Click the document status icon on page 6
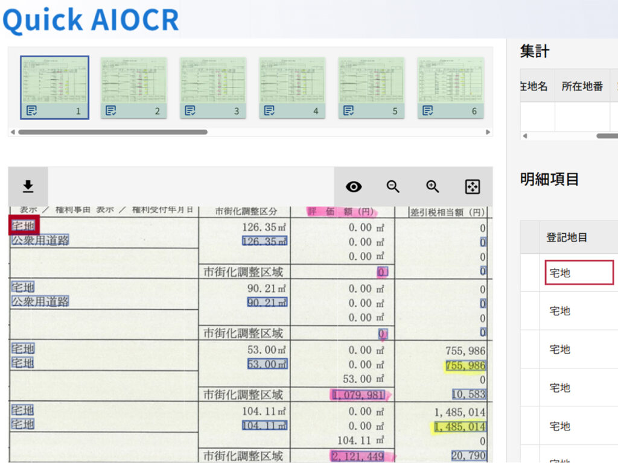 [x=428, y=111]
